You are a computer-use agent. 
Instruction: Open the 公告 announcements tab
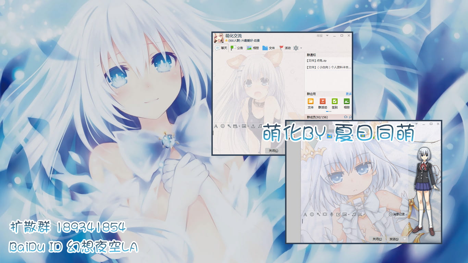[x=237, y=48]
